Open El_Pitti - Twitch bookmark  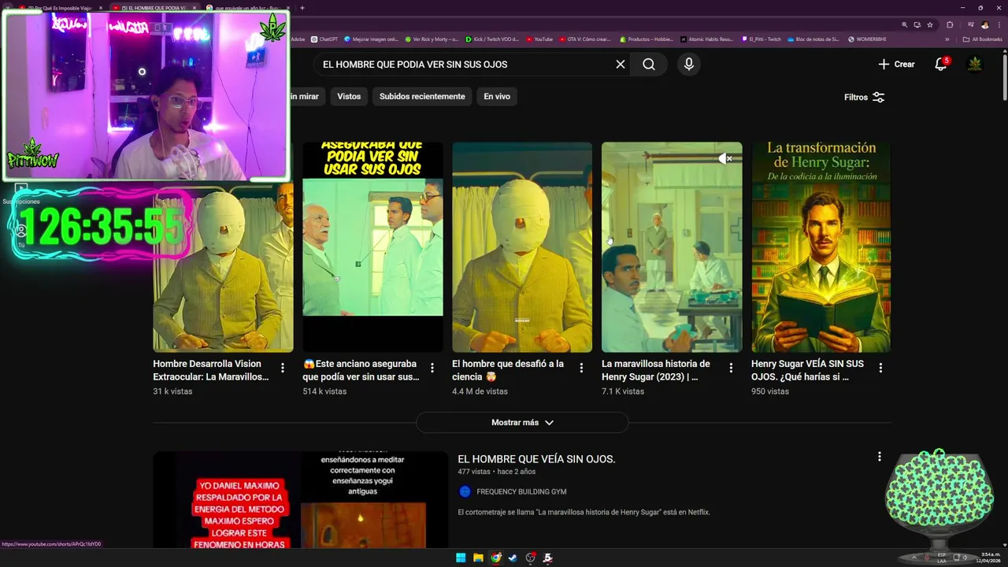click(762, 39)
